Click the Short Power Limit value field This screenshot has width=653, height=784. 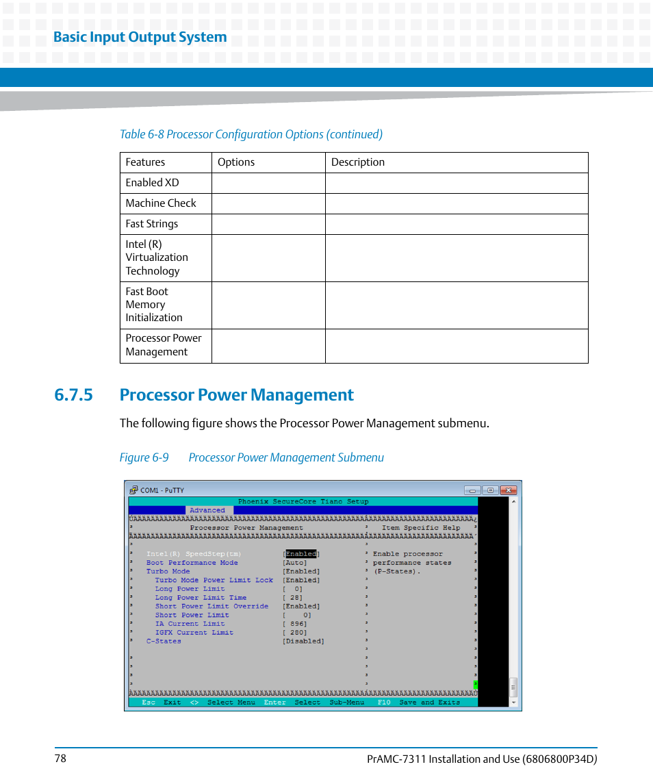pos(297,615)
